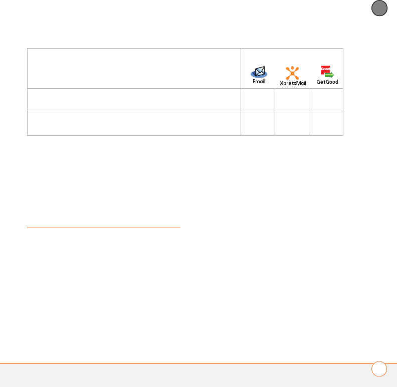
Task: Click the empty table header cell
Action: [x=134, y=68]
